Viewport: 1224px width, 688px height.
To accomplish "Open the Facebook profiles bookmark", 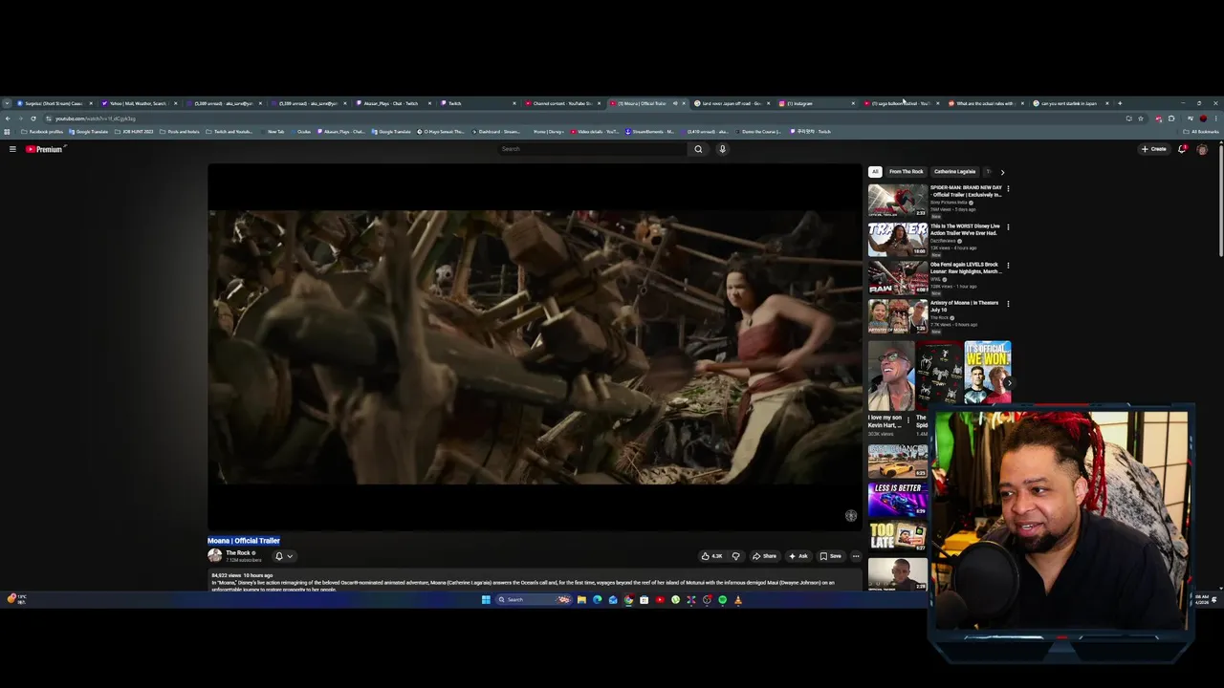I will click(x=42, y=132).
